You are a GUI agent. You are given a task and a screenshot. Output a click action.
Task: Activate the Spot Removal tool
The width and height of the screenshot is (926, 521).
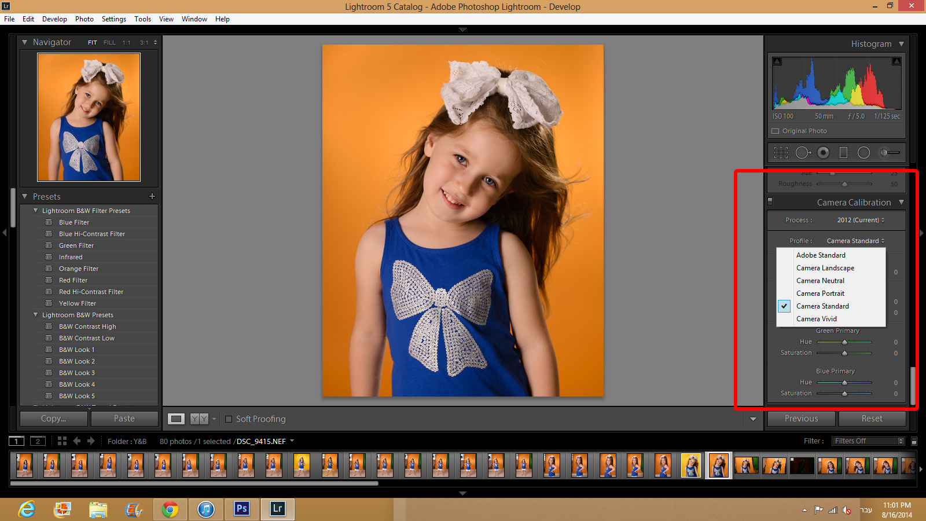click(x=802, y=153)
